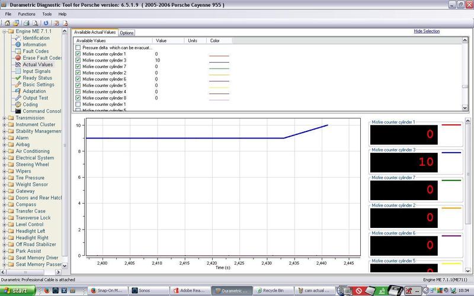Open Ready Status in engine tree
Screen dimensions: 474x296
pyautogui.click(x=37, y=78)
